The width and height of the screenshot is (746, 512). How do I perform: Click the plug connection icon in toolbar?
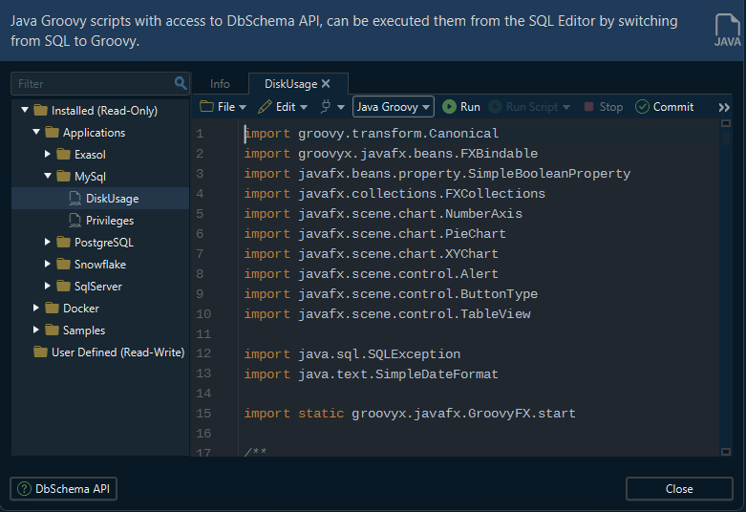(x=326, y=107)
